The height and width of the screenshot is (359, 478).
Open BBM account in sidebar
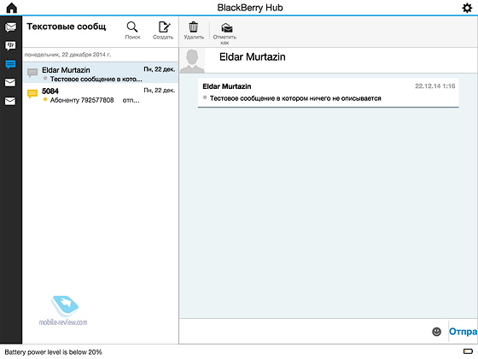[x=10, y=46]
